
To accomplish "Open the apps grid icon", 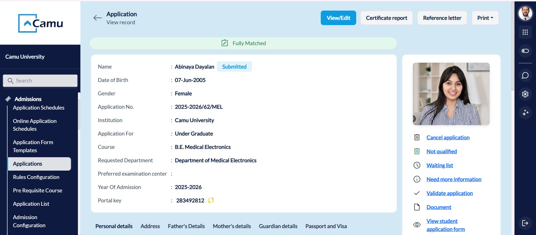I will (x=525, y=32).
